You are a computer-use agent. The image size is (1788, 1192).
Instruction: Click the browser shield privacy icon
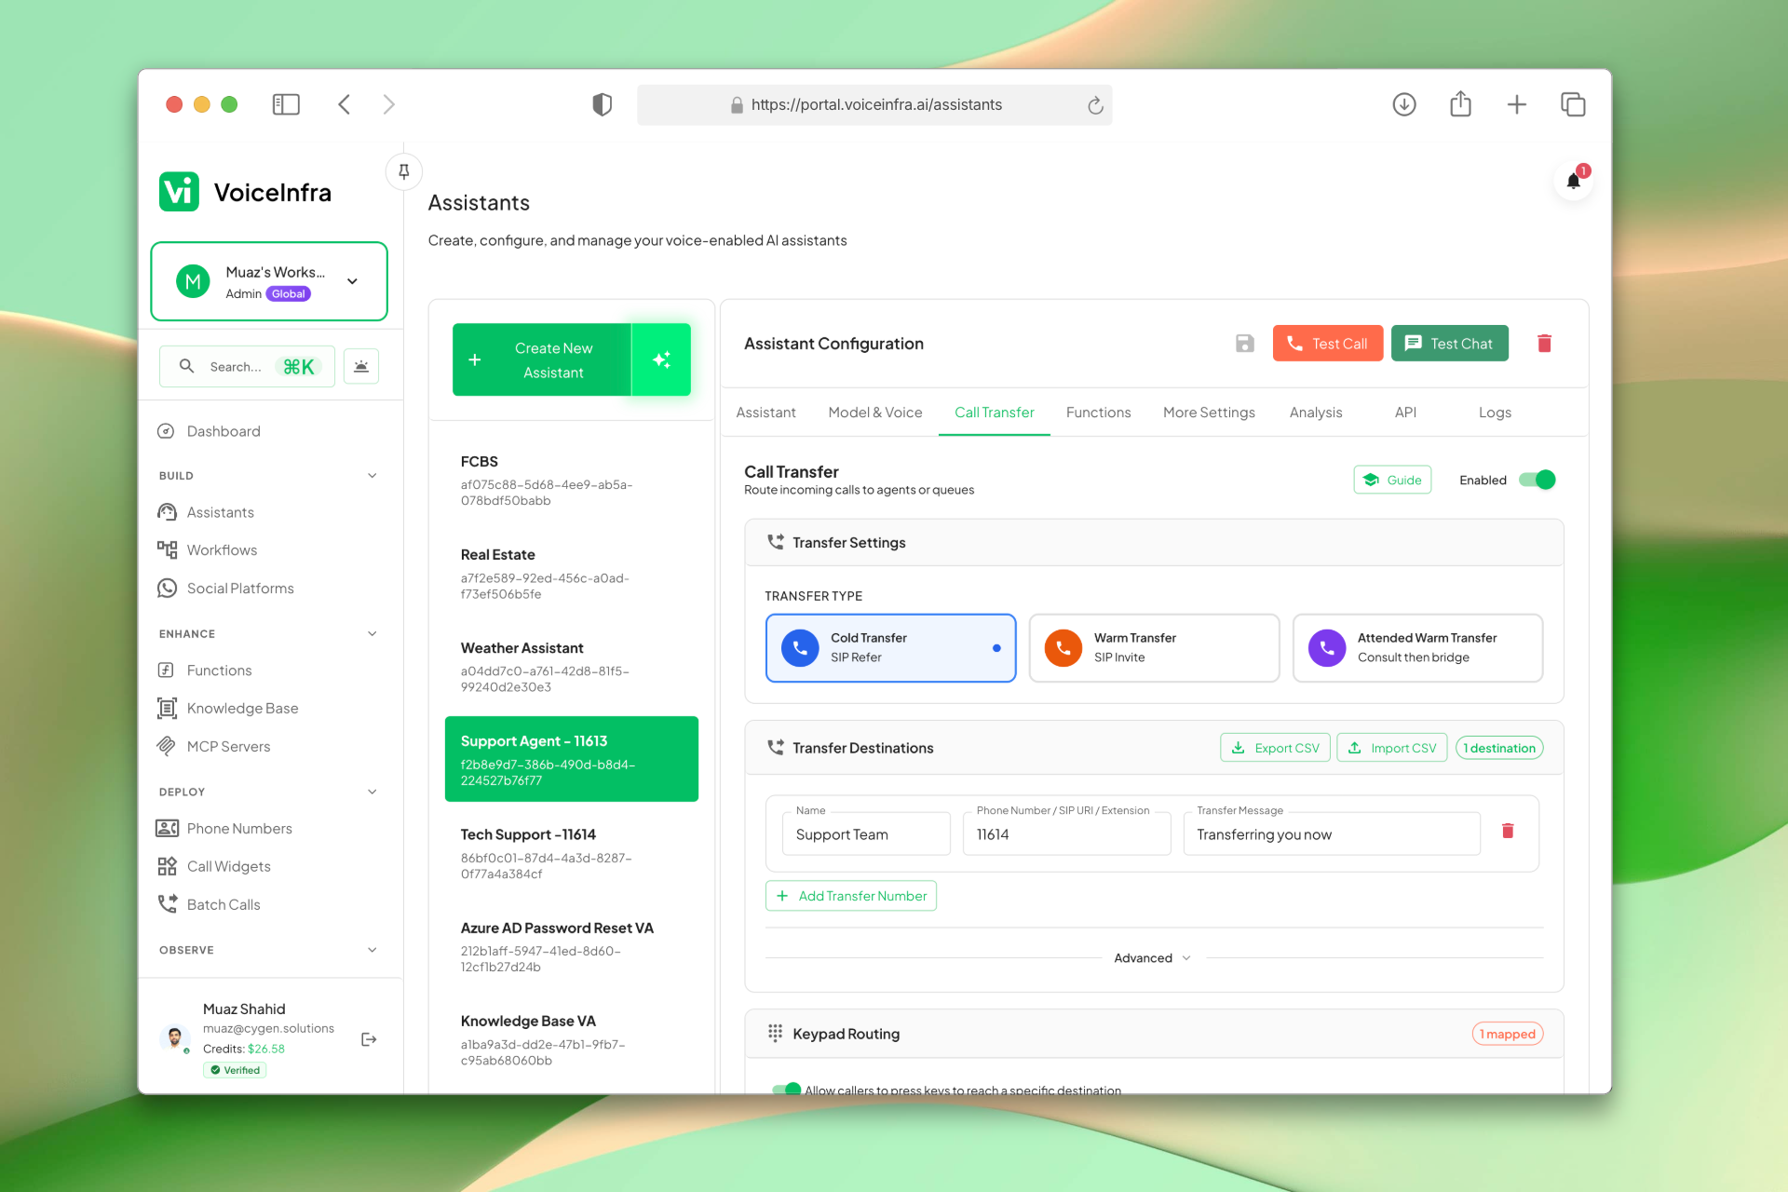coord(603,104)
